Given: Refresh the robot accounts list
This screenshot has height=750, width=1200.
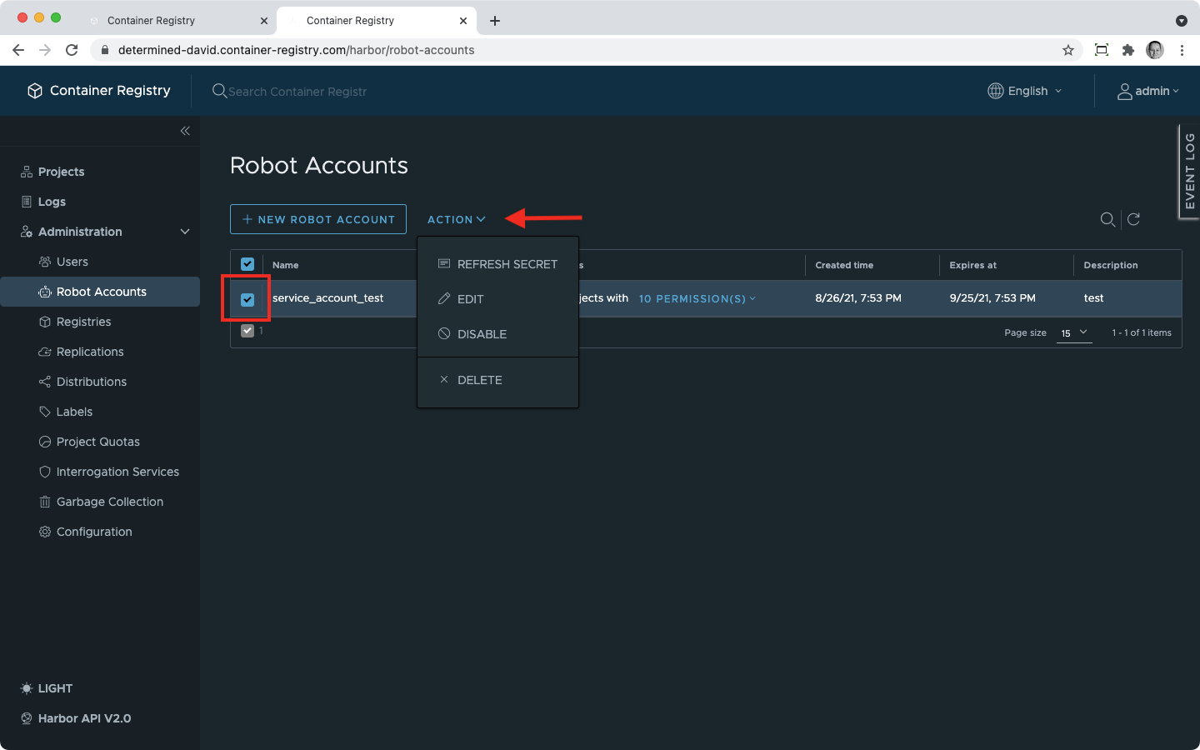Looking at the screenshot, I should pos(1133,219).
